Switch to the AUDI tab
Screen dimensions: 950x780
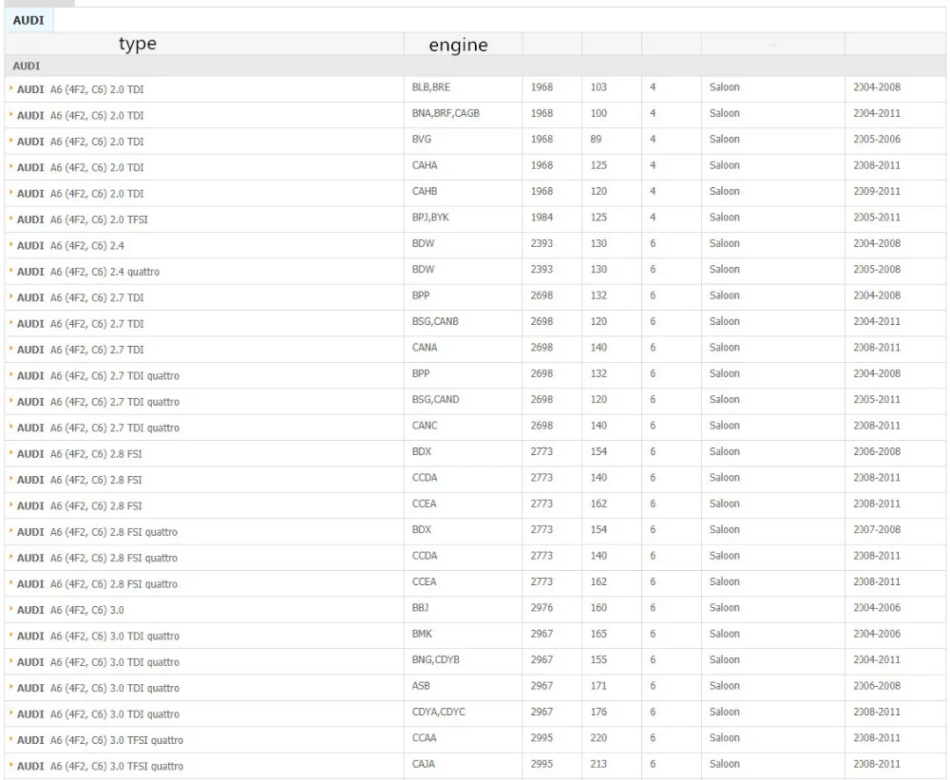28,21
